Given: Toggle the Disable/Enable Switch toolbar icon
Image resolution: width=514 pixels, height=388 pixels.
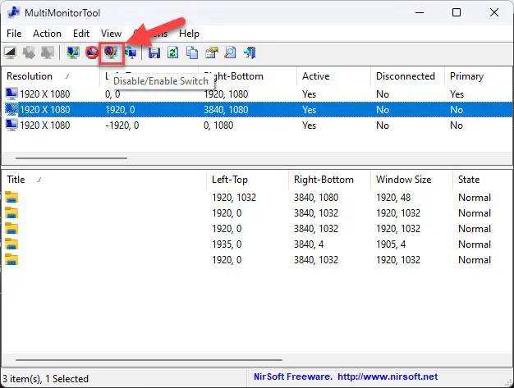Looking at the screenshot, I should (111, 52).
